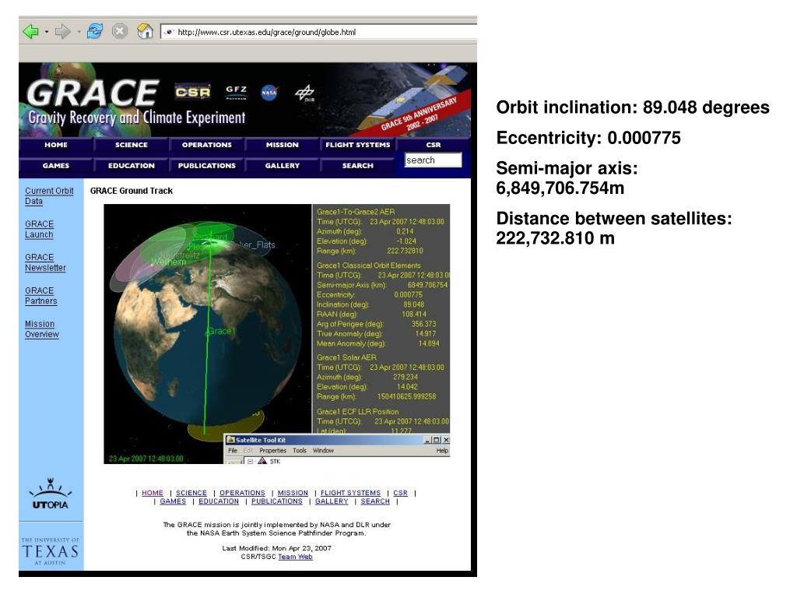Click the Earth globe ground track view
Viewport: 797px width, 598px height.
pos(207,334)
